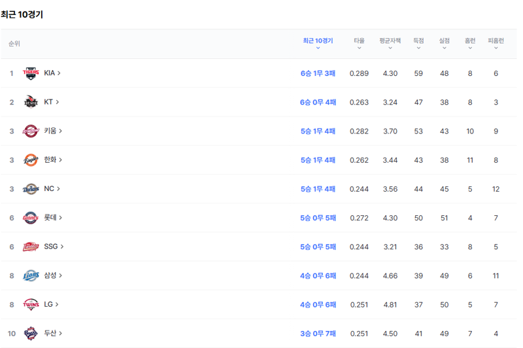Viewport: 523px width, 348px height.
Task: Click the 두산 Bears team logo
Action: coord(31,334)
